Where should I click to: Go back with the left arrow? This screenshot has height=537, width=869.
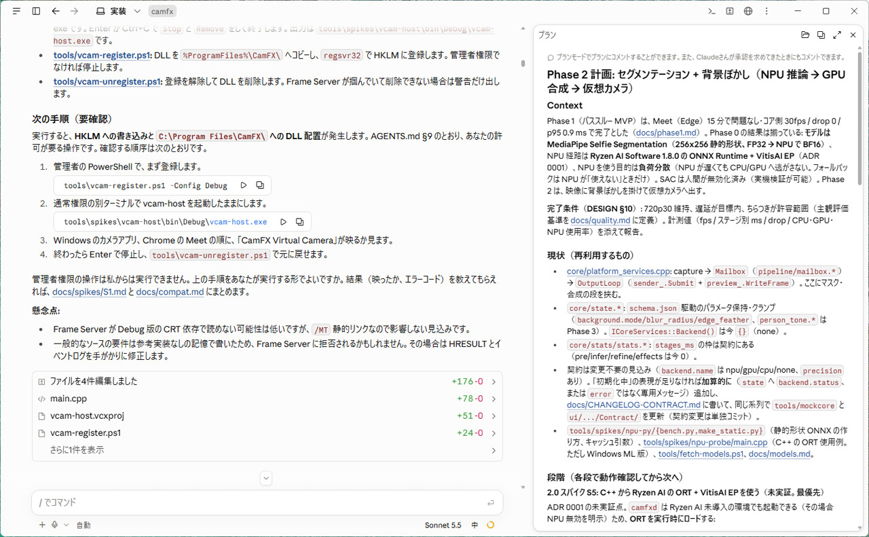point(56,12)
